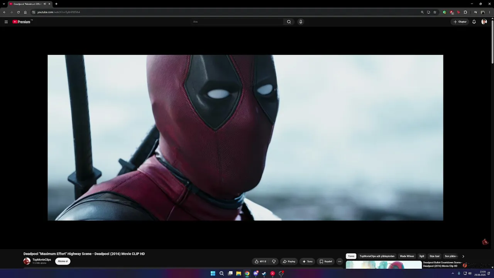Open the Chrome profile avatar
The width and height of the screenshot is (494, 278).
(x=482, y=12)
